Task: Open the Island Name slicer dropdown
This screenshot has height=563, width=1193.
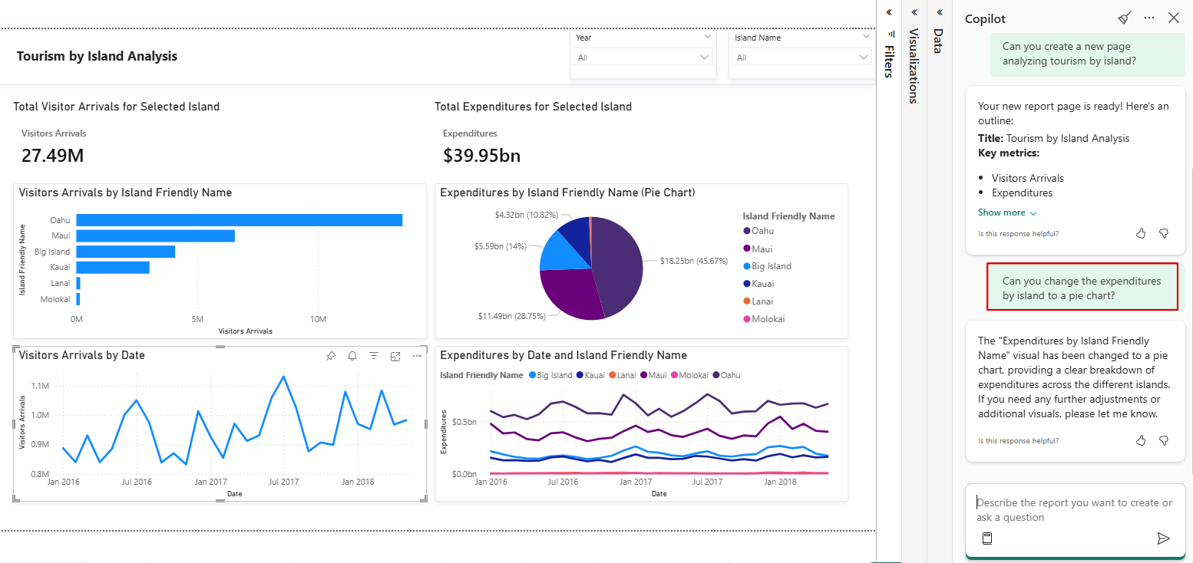Action: (x=866, y=56)
